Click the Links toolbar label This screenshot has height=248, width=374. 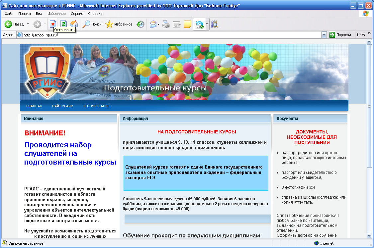click(x=361, y=35)
